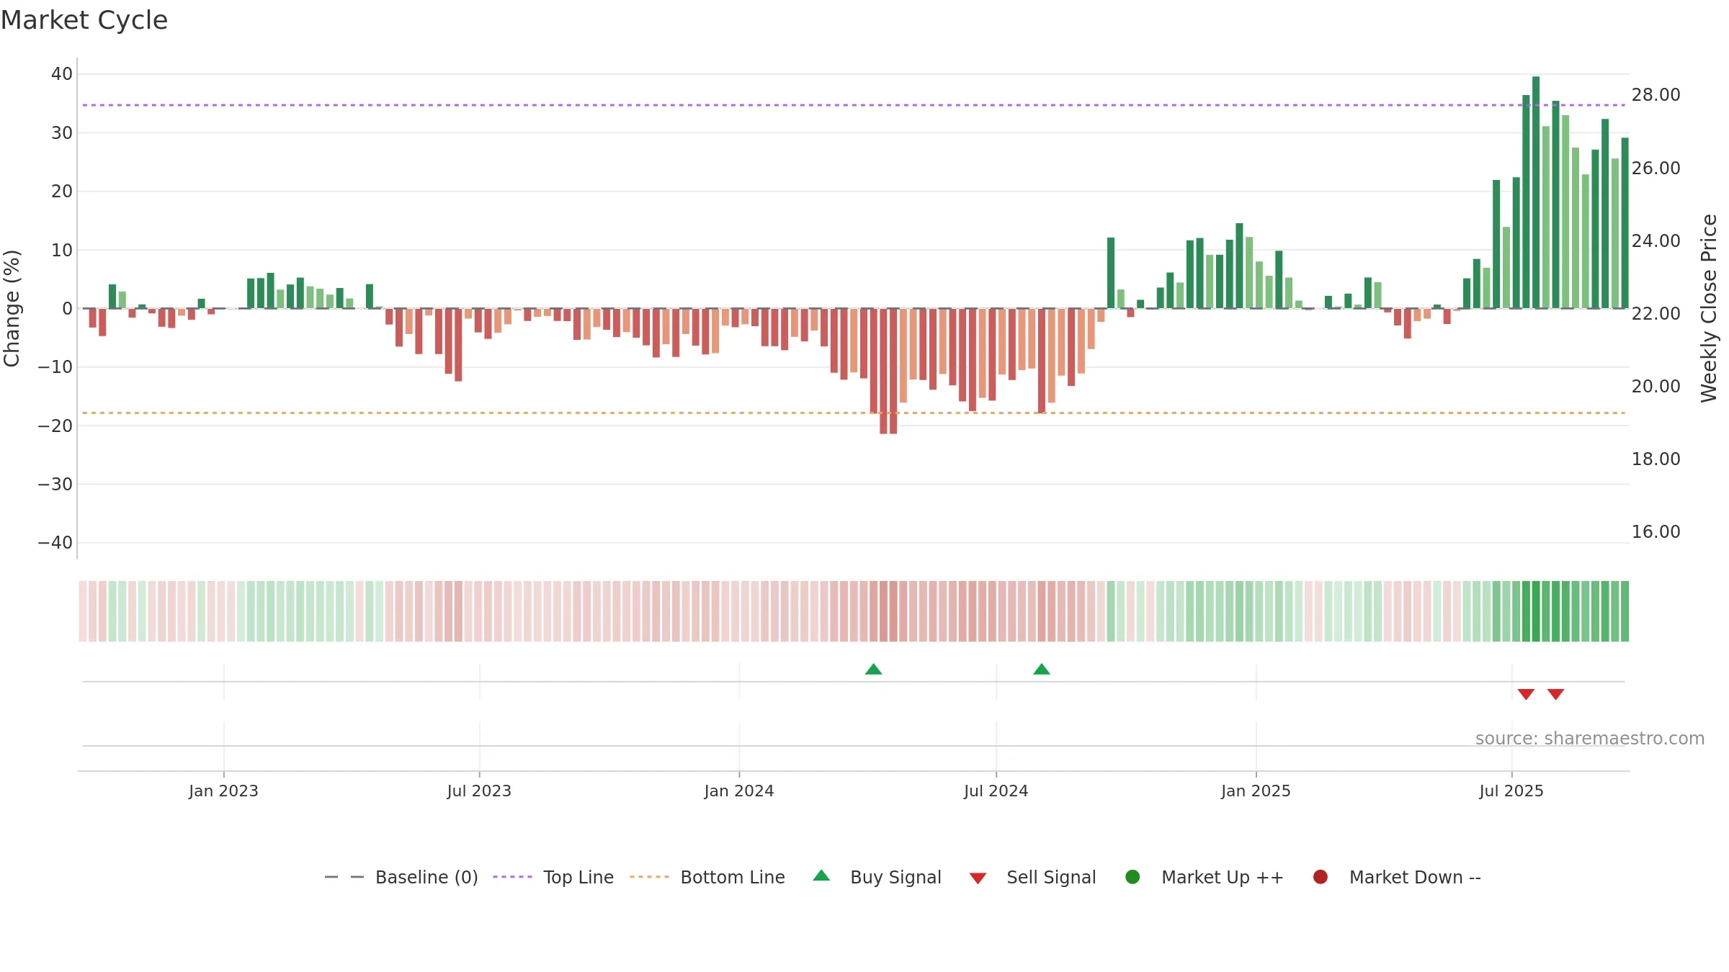Image resolution: width=1729 pixels, height=972 pixels.
Task: Click the Jan 2024 axis label
Action: (739, 791)
